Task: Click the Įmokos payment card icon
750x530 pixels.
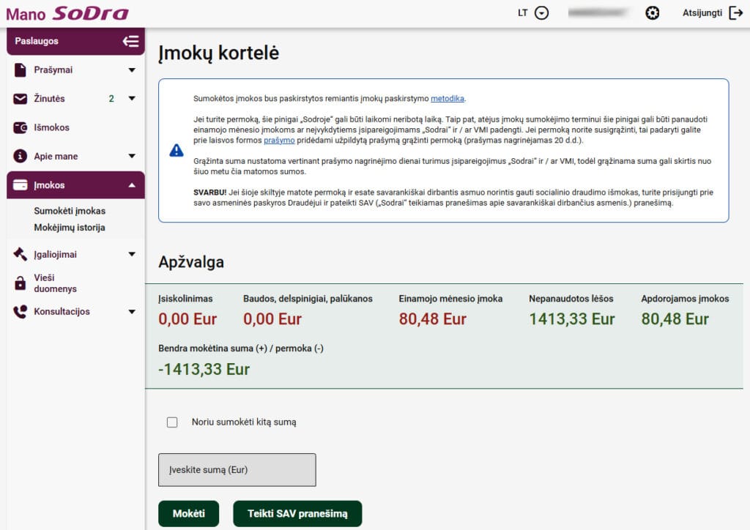Action: click(18, 184)
